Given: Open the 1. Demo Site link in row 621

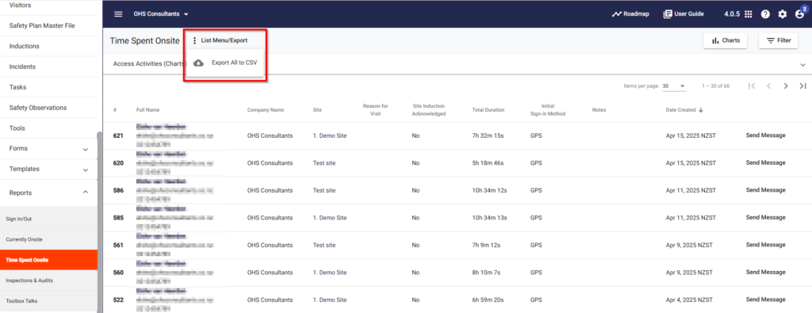Looking at the screenshot, I should click(x=330, y=136).
